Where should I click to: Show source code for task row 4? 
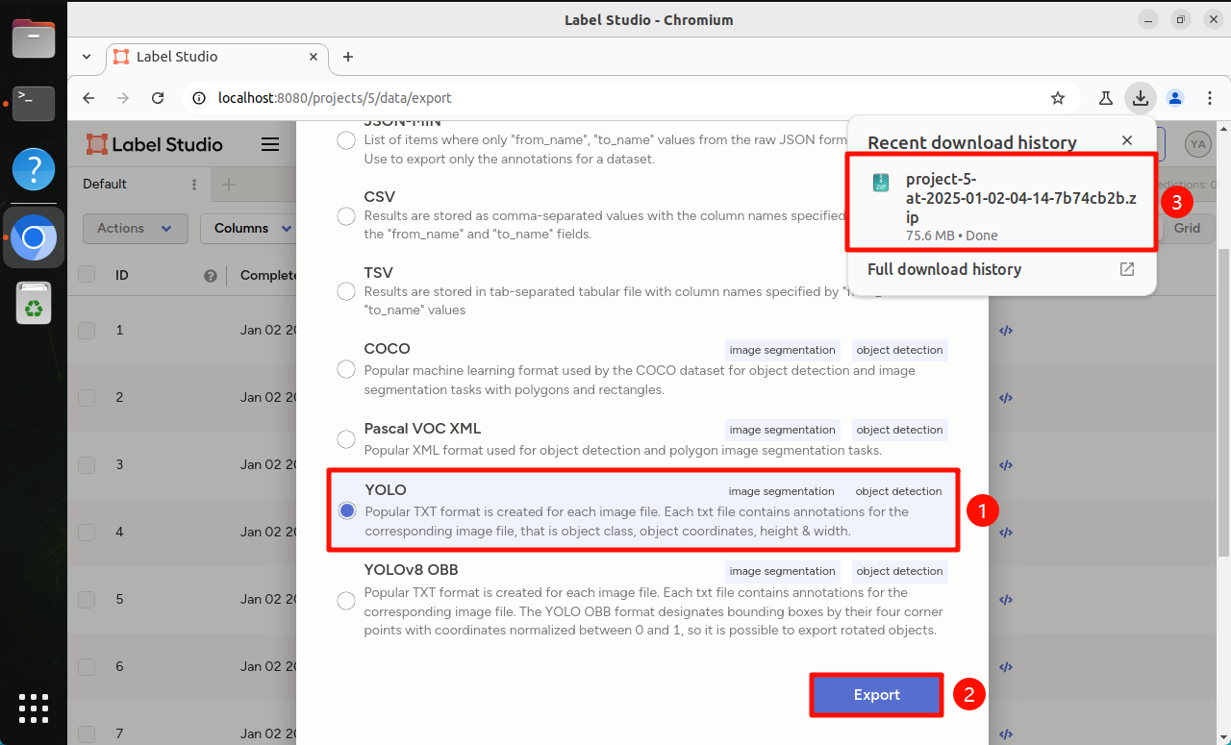point(1006,532)
